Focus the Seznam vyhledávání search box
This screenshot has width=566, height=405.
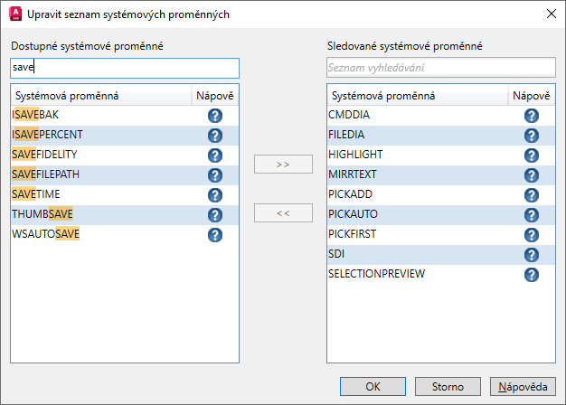coord(440,69)
